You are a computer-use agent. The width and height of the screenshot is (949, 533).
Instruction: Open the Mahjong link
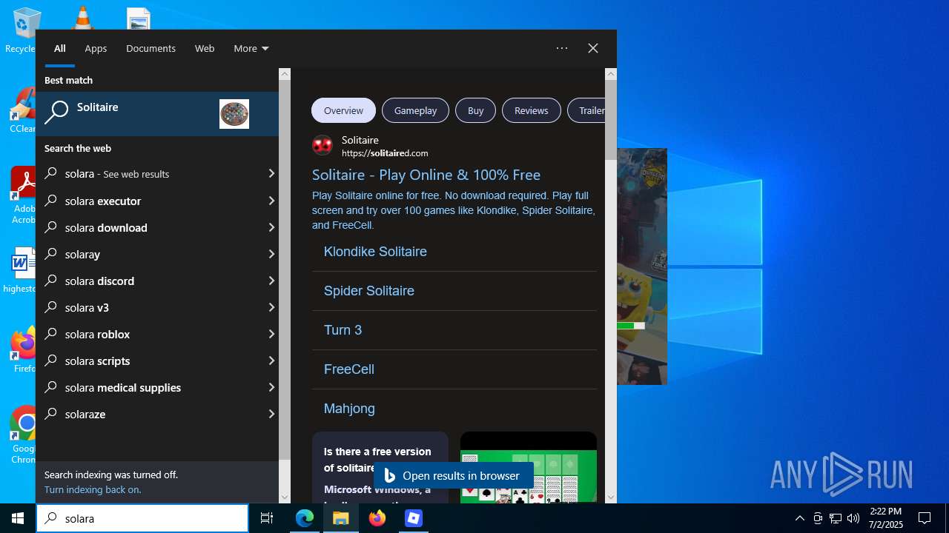tap(349, 409)
